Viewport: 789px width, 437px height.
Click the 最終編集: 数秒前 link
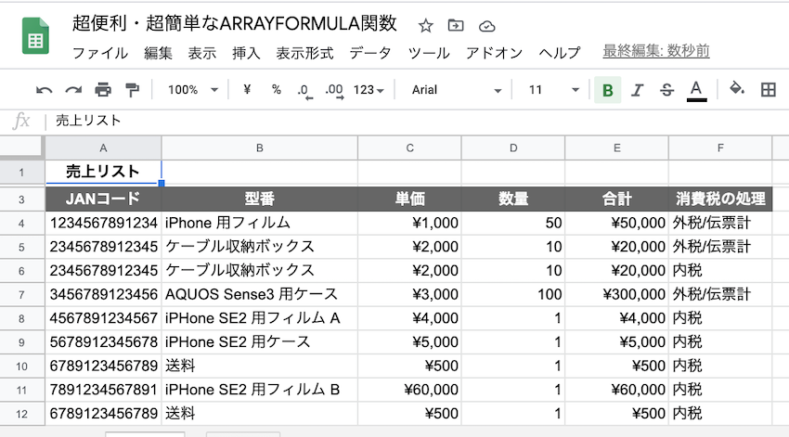(x=657, y=52)
